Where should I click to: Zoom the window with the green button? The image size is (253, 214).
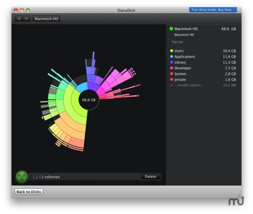(28, 10)
